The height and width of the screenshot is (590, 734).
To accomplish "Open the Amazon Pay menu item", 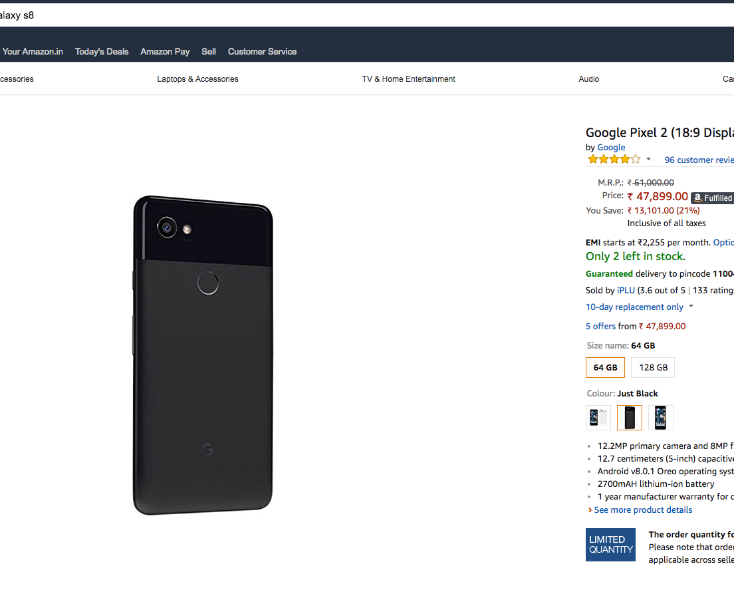I will pyautogui.click(x=165, y=51).
